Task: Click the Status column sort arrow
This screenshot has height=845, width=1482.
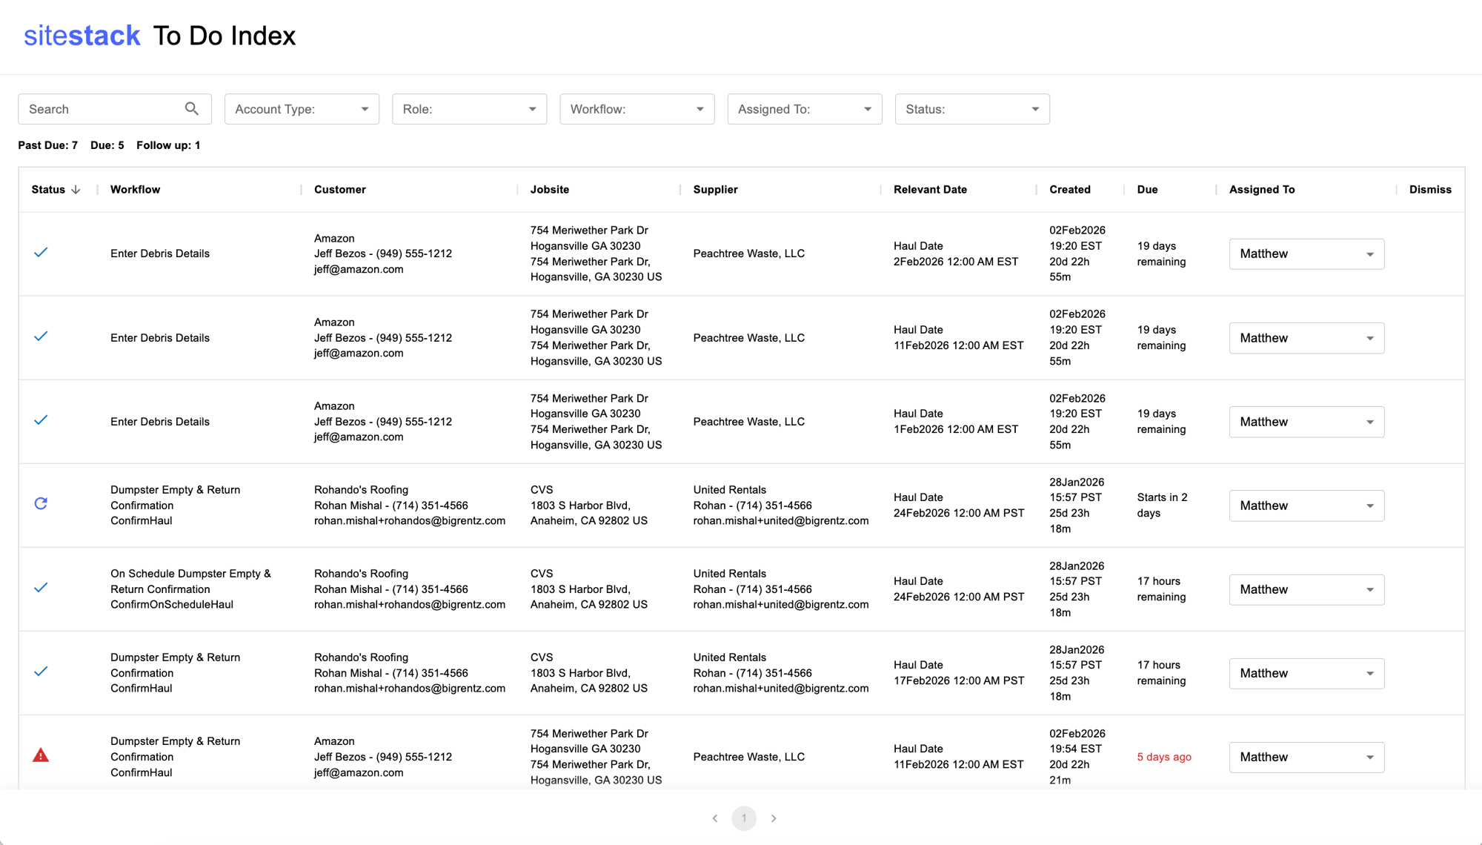Action: point(76,190)
